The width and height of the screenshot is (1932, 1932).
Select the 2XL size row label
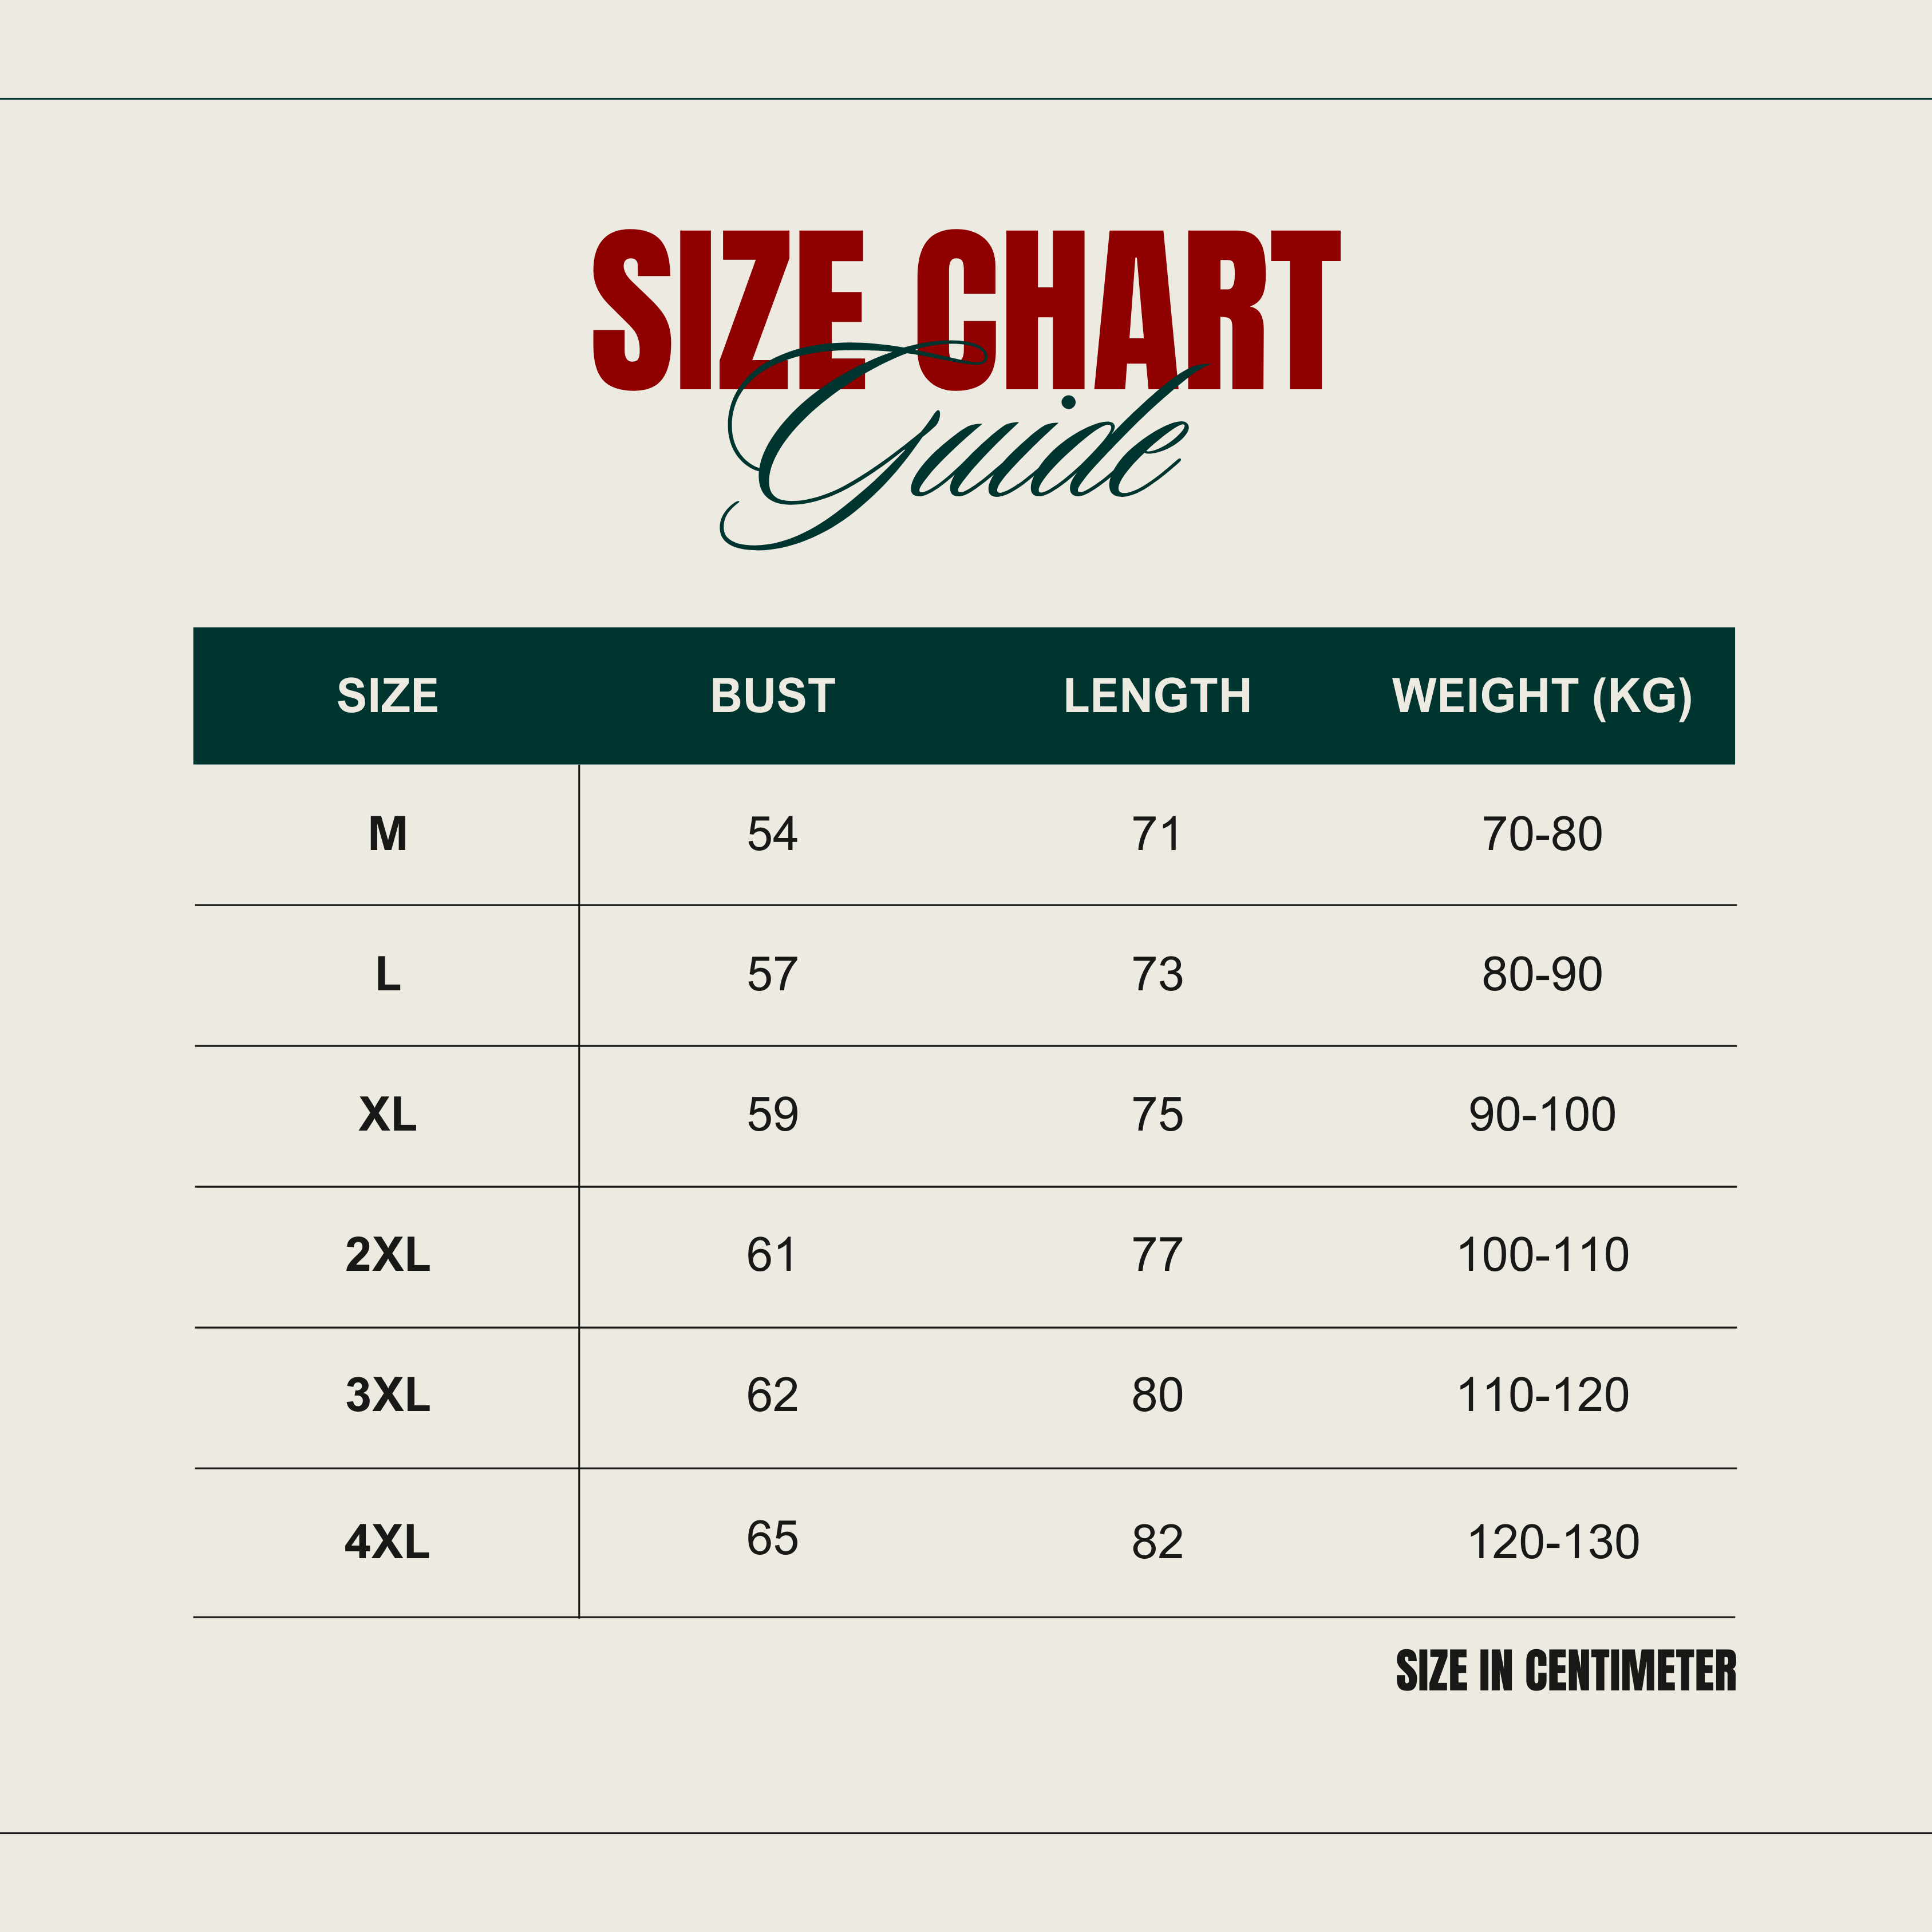[387, 1255]
